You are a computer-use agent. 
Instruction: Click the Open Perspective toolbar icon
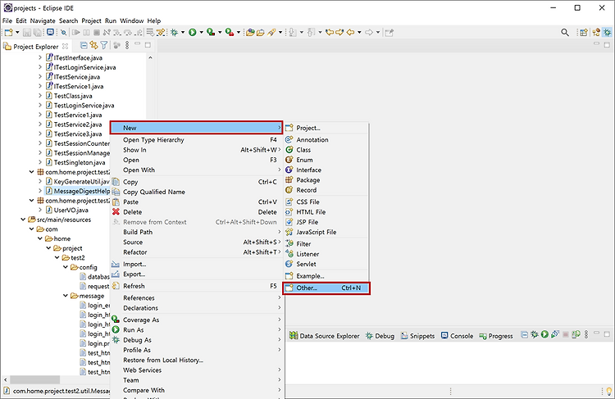coord(583,33)
